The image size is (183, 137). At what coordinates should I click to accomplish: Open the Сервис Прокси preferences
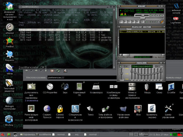click(47, 112)
